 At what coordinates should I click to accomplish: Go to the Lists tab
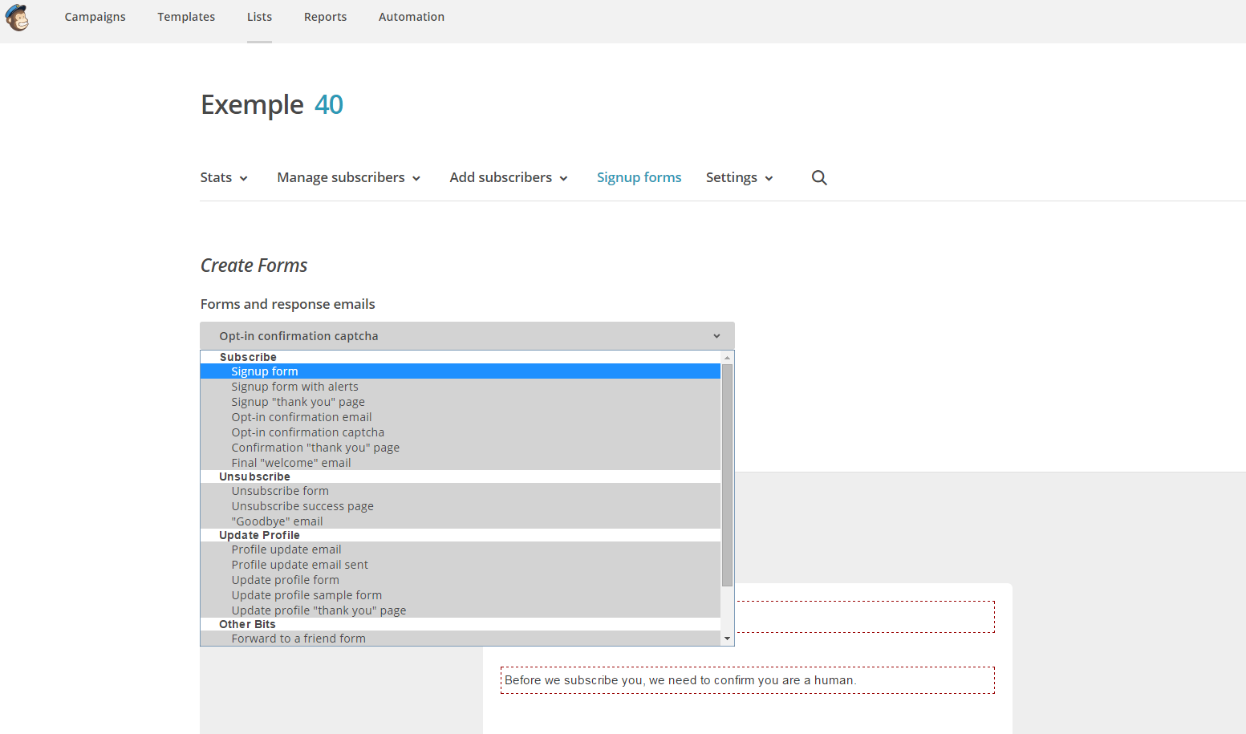259,17
